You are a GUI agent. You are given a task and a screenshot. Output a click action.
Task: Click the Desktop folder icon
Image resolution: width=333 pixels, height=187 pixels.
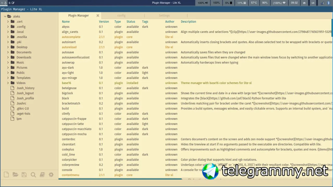pos(12,47)
